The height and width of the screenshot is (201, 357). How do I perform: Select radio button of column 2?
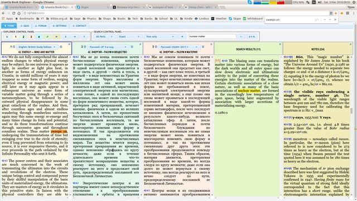85,47
